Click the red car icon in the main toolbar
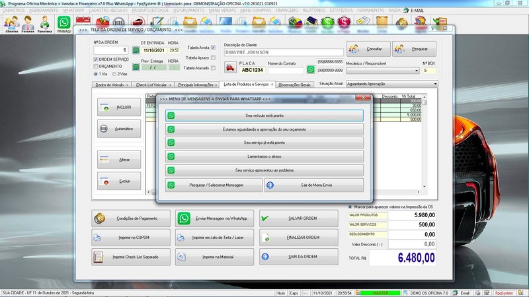 coord(138,22)
